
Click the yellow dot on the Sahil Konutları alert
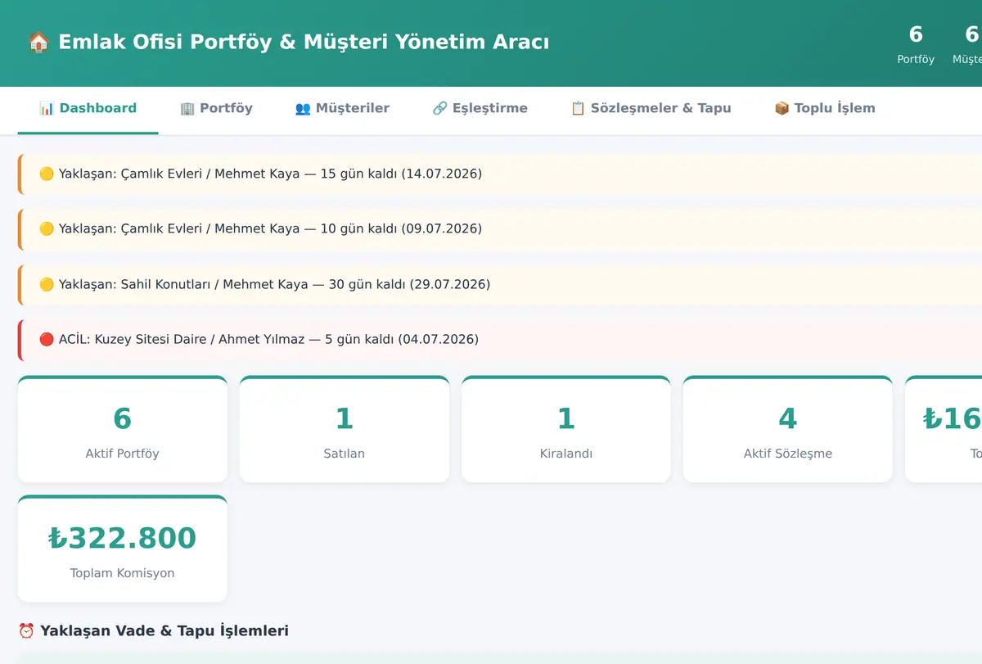pyautogui.click(x=47, y=284)
